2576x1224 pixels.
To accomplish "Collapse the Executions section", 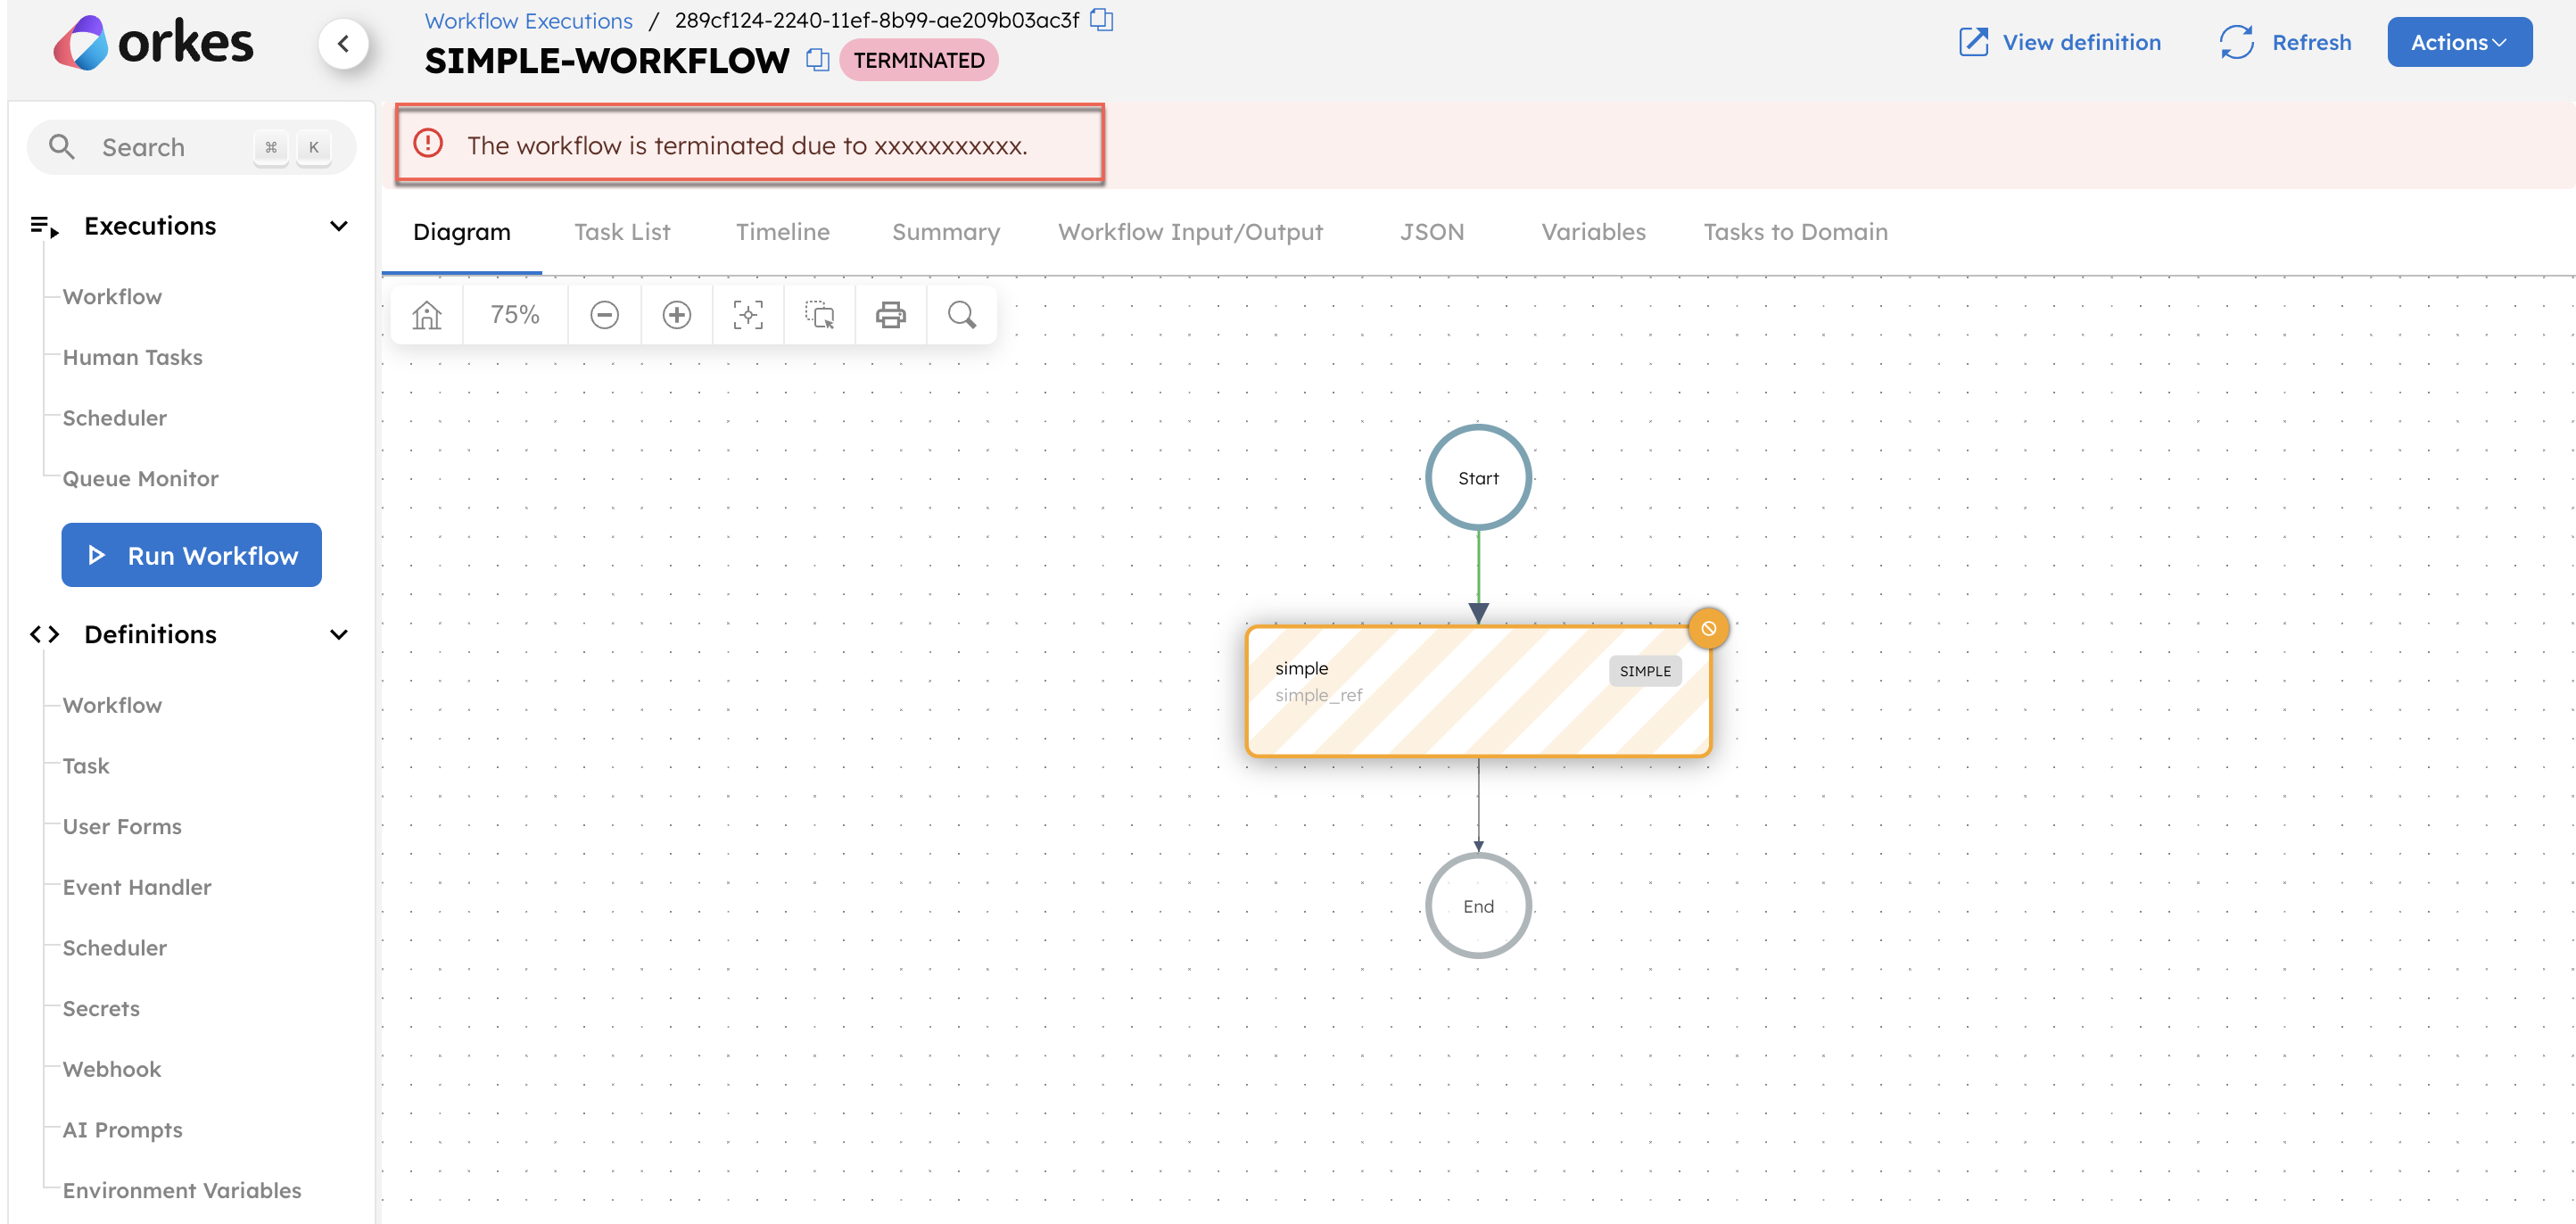I will pyautogui.click(x=339, y=226).
